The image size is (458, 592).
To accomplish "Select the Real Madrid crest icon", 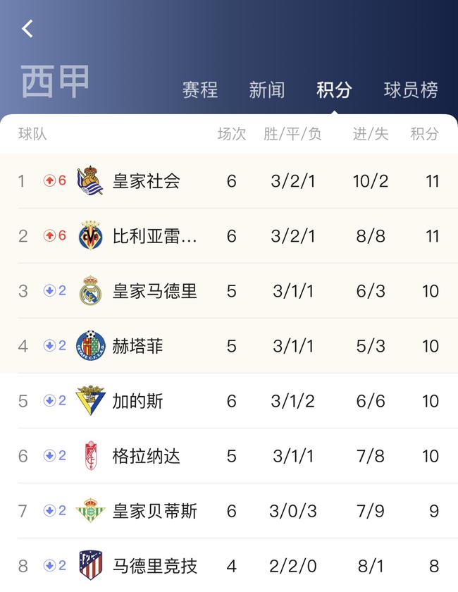I will click(91, 290).
